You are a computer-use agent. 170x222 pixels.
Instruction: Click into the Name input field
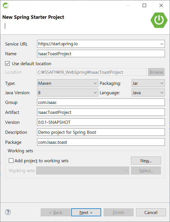(x=101, y=54)
